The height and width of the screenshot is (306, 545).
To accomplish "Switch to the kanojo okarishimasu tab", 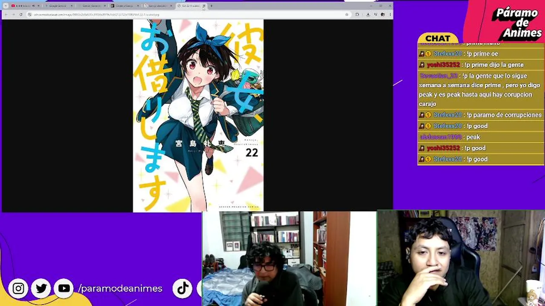I will tap(158, 6).
